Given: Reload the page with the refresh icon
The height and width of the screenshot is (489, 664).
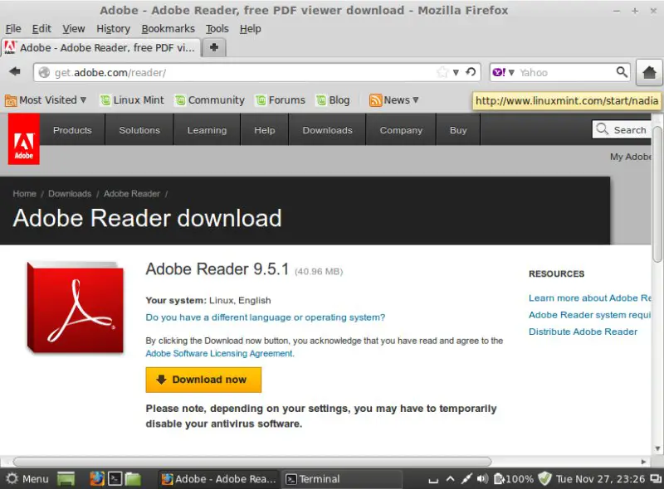Looking at the screenshot, I should click(471, 72).
